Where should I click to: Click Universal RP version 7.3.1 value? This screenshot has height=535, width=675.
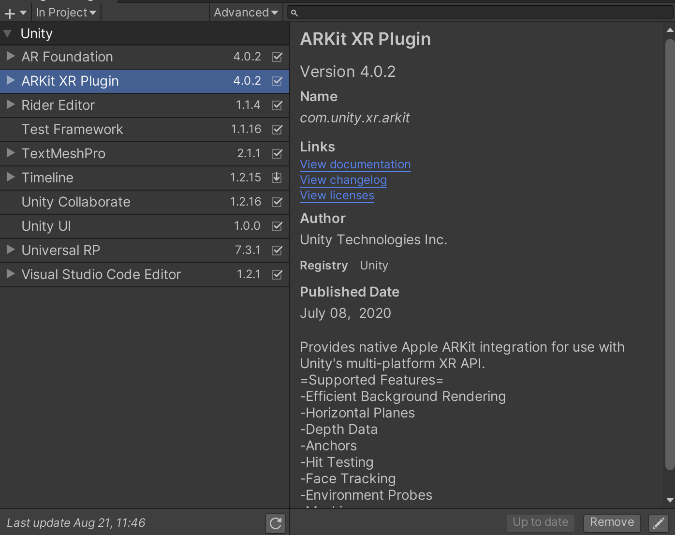(248, 250)
